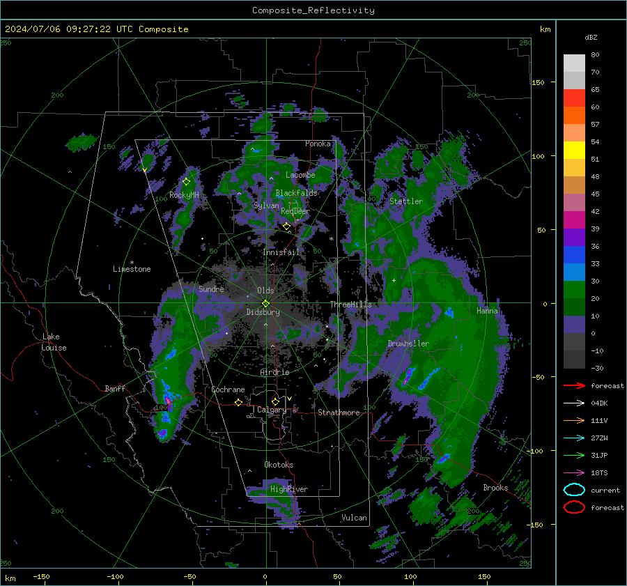Click the Okotoks label
Viewport: 627px width, 586px height.
[279, 465]
